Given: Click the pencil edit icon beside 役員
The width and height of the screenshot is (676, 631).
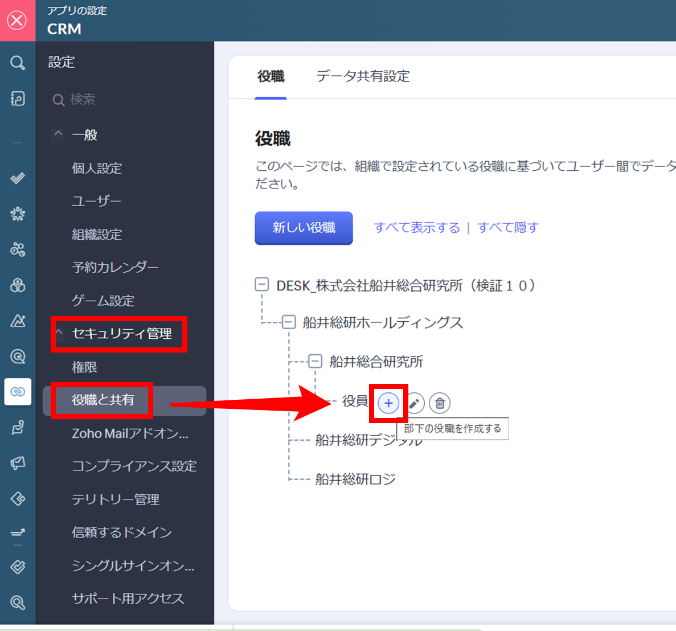Looking at the screenshot, I should pos(414,403).
